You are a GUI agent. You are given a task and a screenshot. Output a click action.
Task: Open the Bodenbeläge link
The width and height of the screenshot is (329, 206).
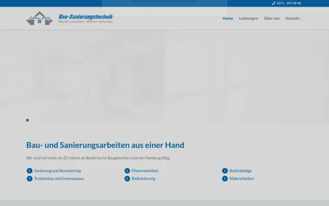point(241,171)
